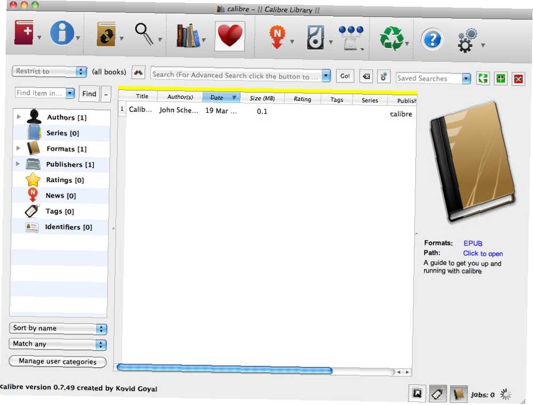Click the red heart Donate icon
Screen dimensions: 533x405
click(x=230, y=36)
